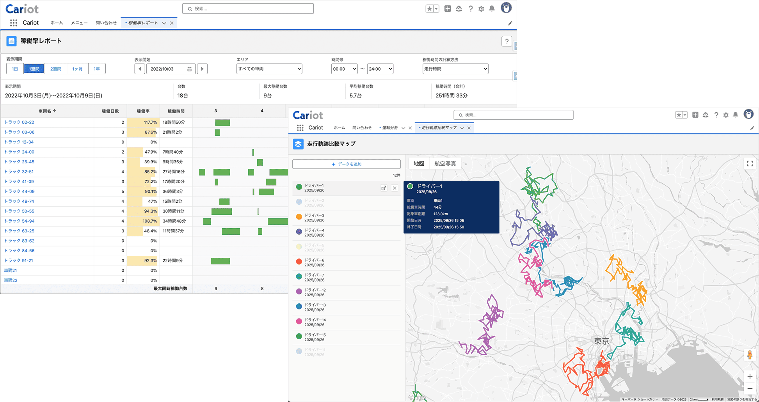Image resolution: width=759 pixels, height=402 pixels.
Task: Expand the 稼働時間の計算方法 dropdown
Action: (455, 69)
